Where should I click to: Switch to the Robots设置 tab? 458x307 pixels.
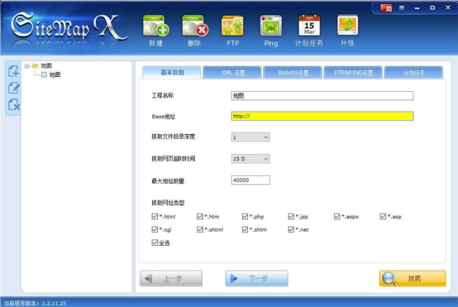tap(293, 73)
